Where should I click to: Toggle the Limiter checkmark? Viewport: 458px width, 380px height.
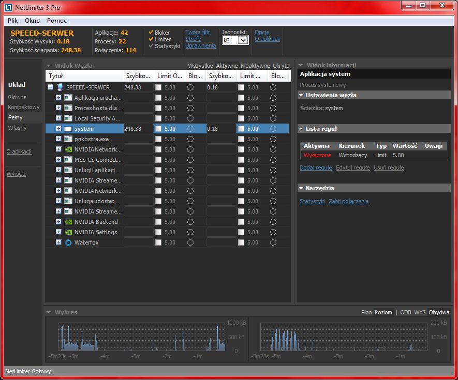pyautogui.click(x=151, y=39)
